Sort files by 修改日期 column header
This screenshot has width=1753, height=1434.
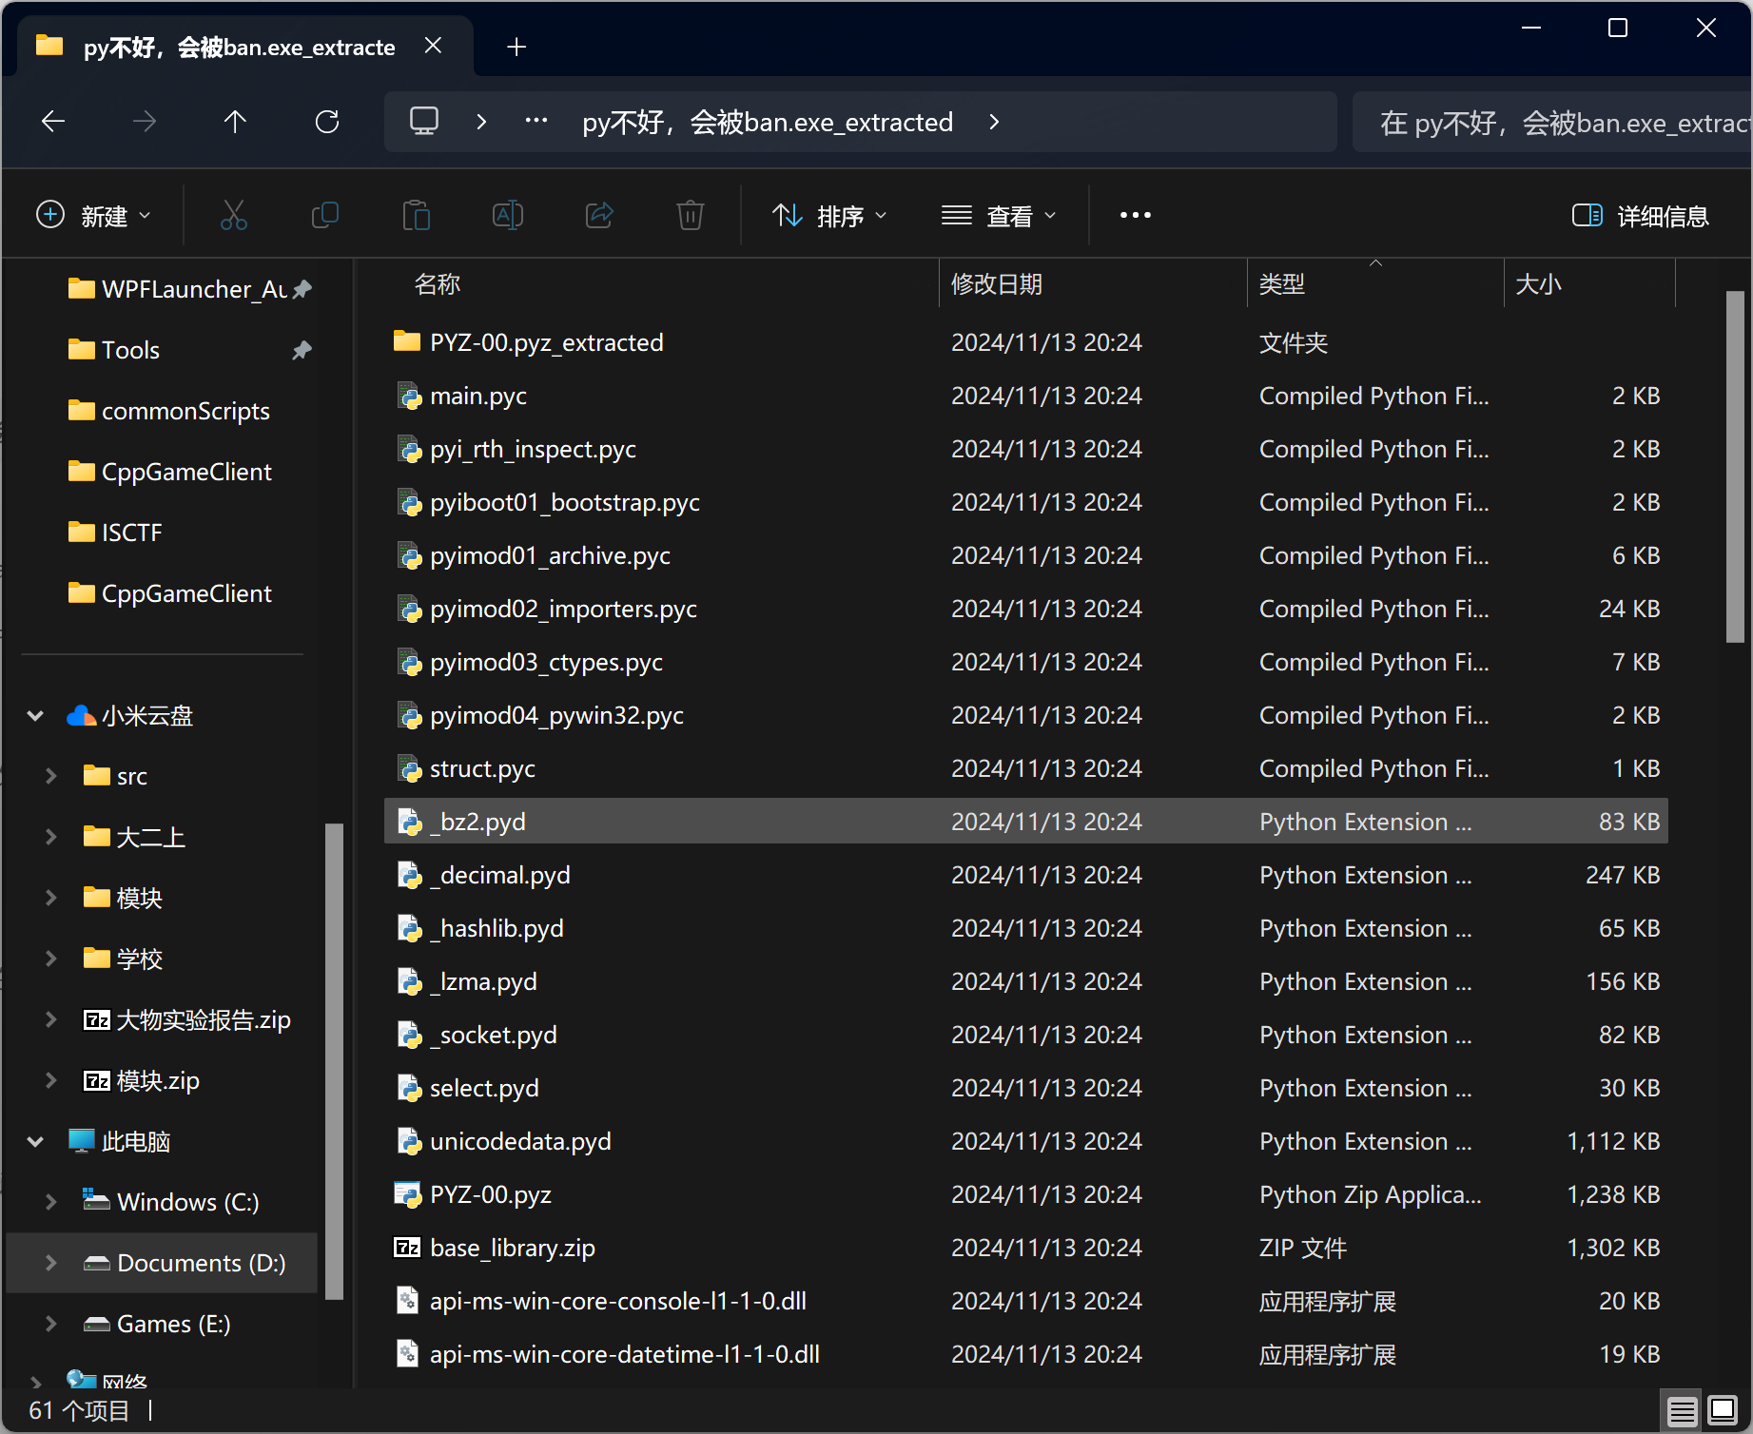[997, 284]
